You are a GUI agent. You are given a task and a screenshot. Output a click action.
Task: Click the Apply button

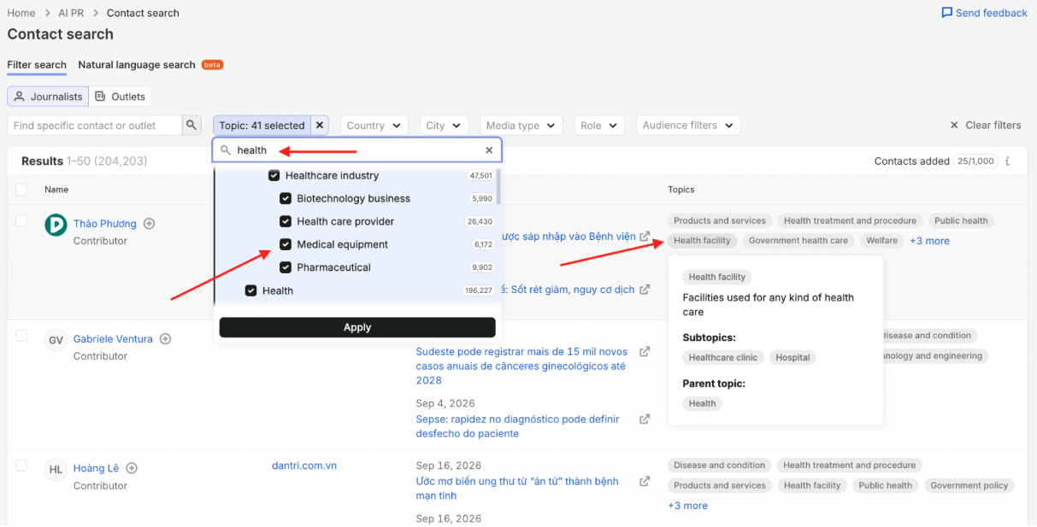coord(357,327)
